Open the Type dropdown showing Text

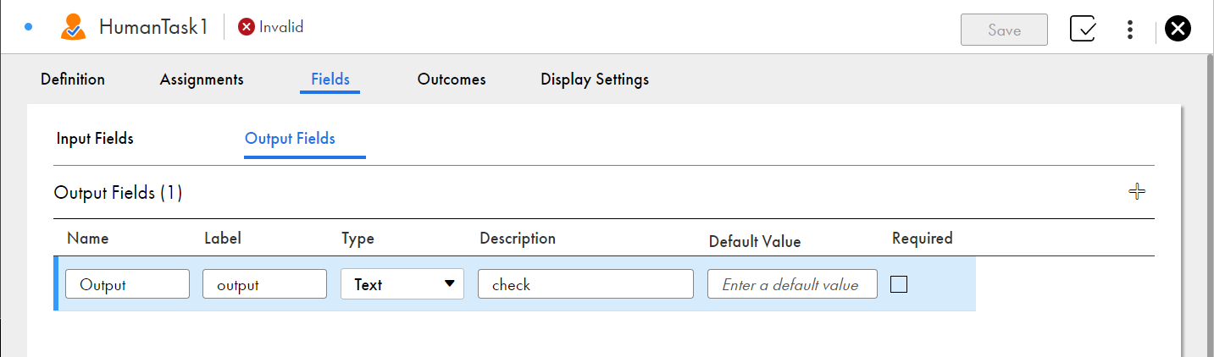(402, 284)
